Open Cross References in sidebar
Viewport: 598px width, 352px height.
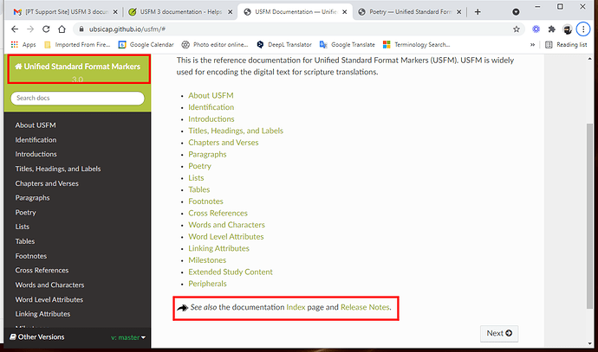point(42,270)
